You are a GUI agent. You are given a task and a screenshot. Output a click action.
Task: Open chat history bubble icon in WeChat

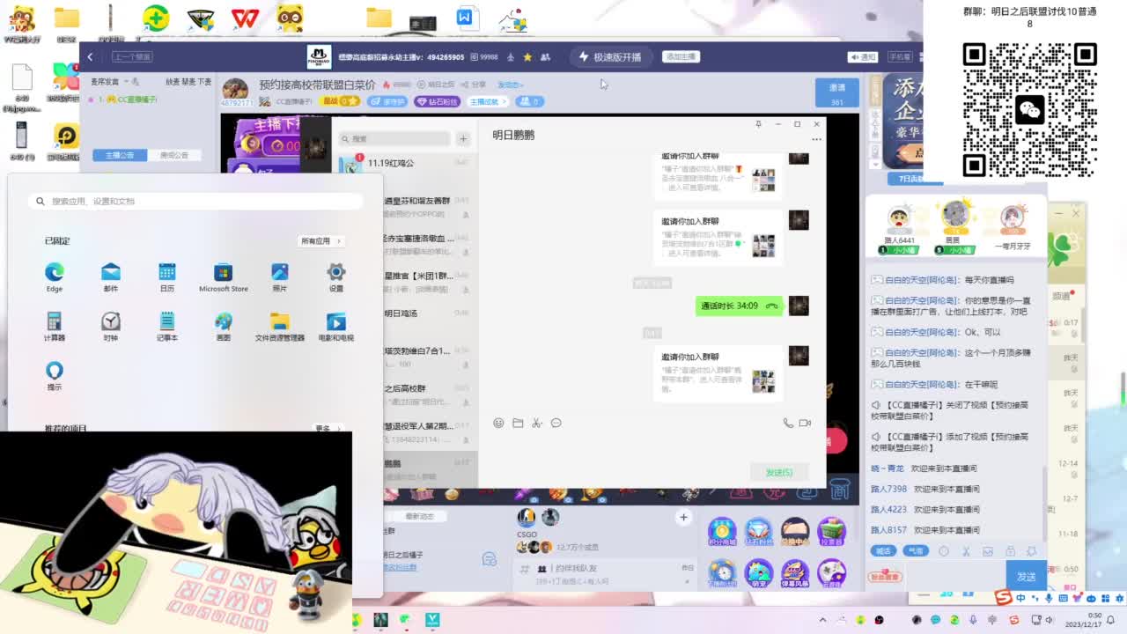[x=556, y=423]
